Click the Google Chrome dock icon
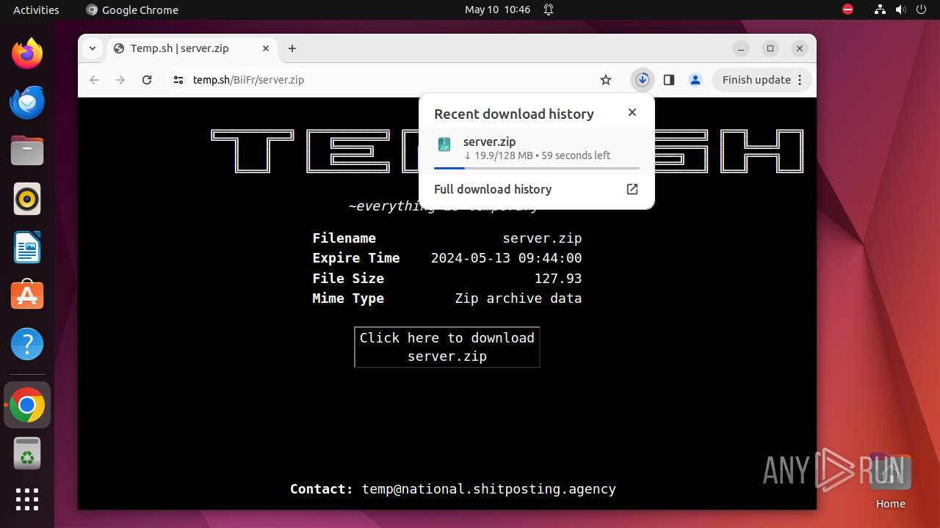940x528 pixels. [27, 405]
